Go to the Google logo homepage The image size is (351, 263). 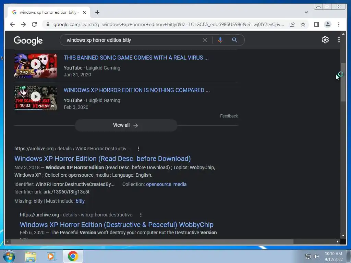[28, 41]
